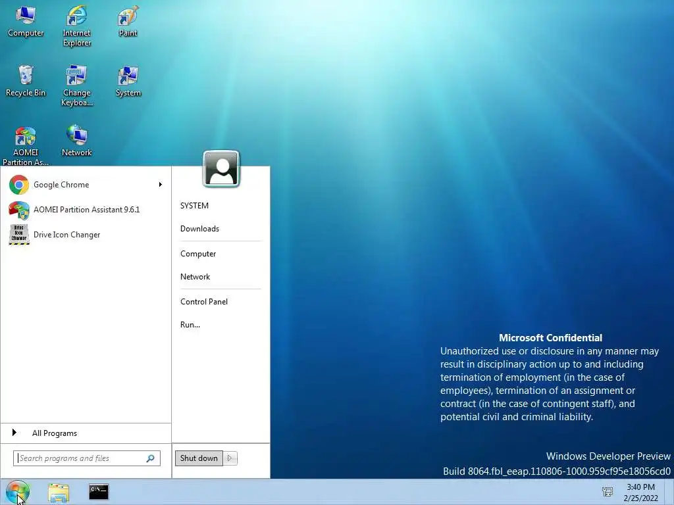Open Network from the Start menu
The height and width of the screenshot is (505, 674).
point(195,277)
